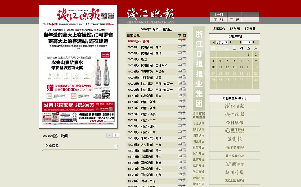Click the 下一版 button
Viewport: 301px width, 187px height.
click(234, 20)
